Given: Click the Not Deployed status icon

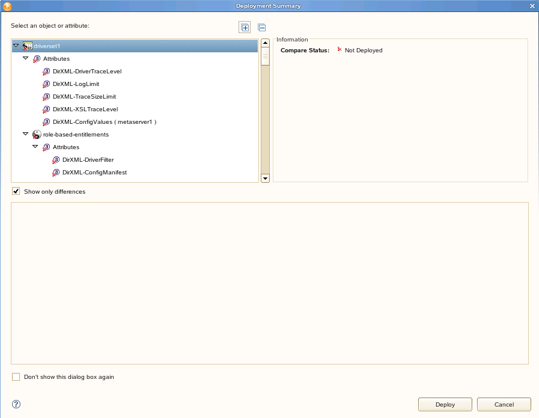Looking at the screenshot, I should coord(340,49).
